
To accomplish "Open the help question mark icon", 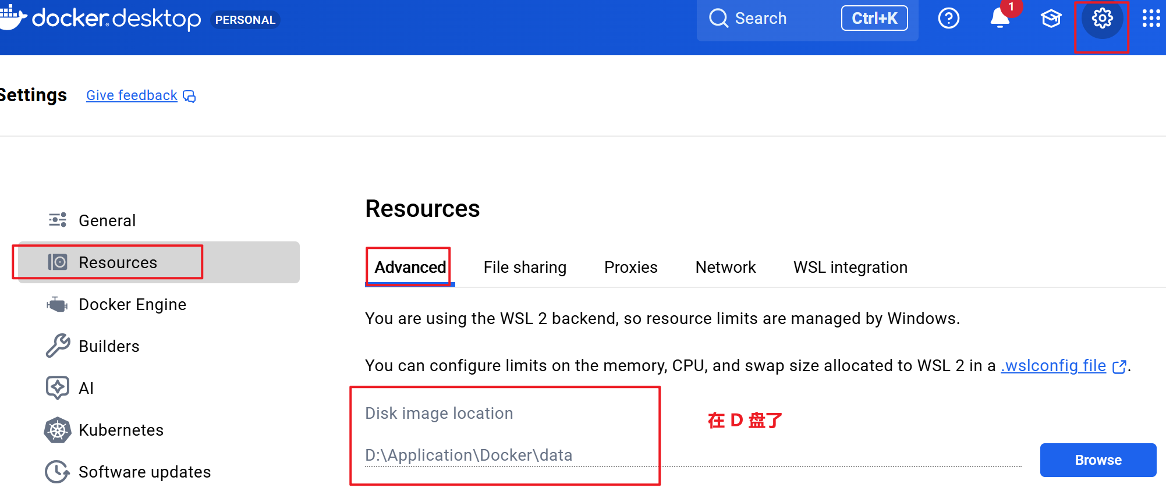I will coord(949,19).
